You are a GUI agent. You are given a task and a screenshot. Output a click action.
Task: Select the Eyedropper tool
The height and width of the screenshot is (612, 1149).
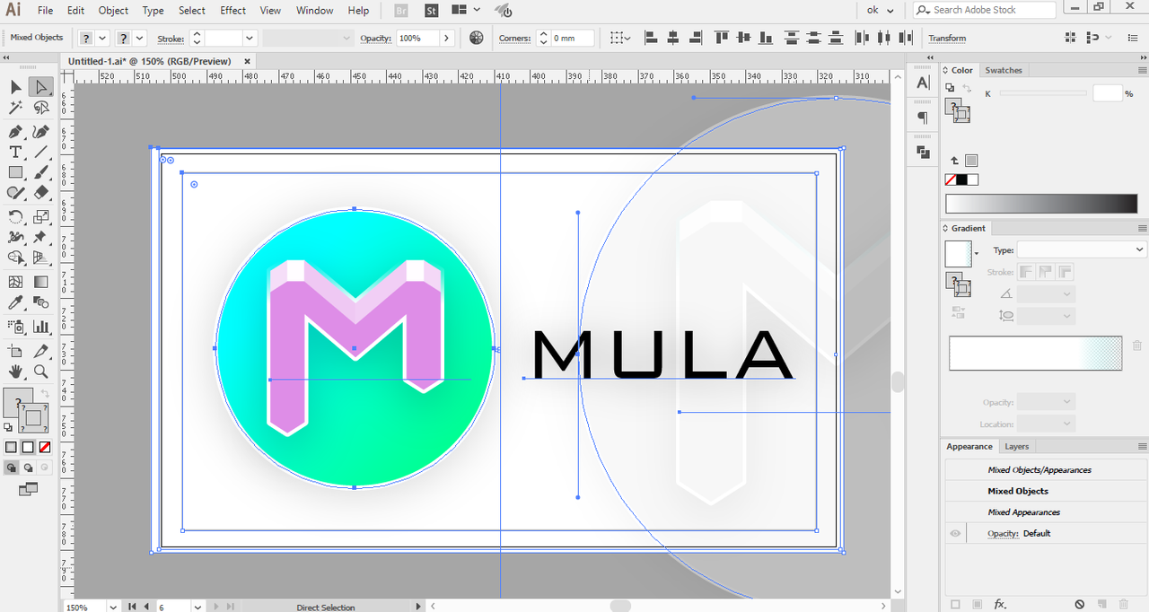pos(15,302)
